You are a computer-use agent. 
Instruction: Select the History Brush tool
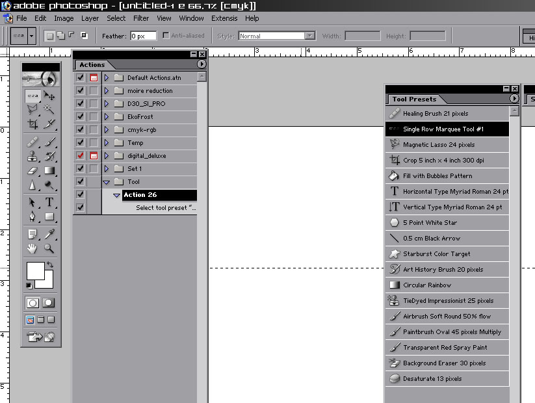point(49,156)
